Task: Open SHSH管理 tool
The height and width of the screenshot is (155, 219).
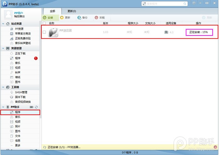Action: click(x=20, y=92)
